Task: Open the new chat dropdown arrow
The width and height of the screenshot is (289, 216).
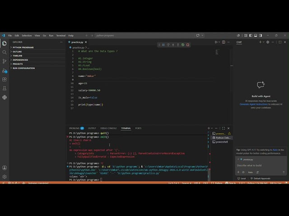Action: pyautogui.click(x=263, y=42)
